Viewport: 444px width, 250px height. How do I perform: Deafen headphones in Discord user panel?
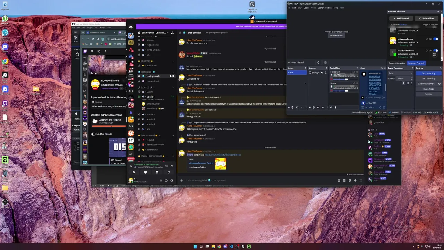[x=166, y=181]
